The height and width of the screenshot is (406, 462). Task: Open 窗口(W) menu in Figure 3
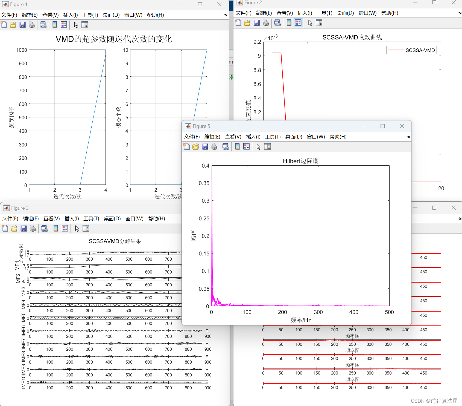(x=134, y=219)
